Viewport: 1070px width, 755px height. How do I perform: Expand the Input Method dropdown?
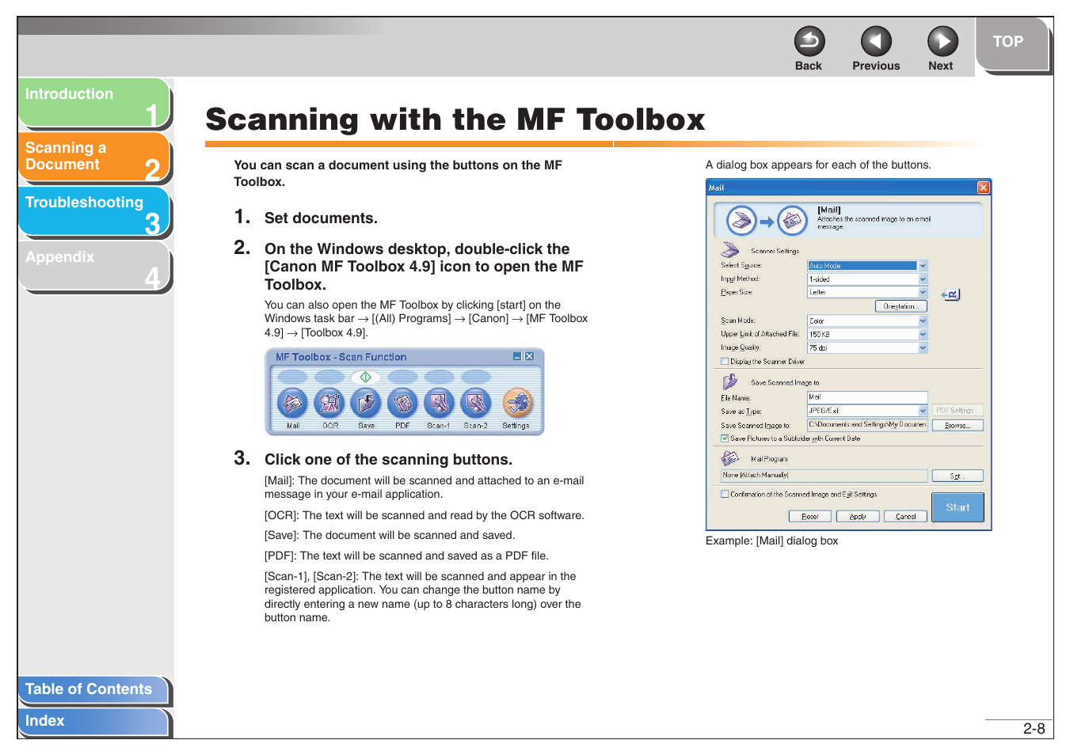[923, 279]
